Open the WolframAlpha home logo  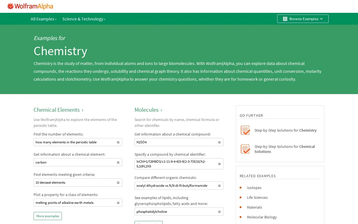(x=30, y=6)
